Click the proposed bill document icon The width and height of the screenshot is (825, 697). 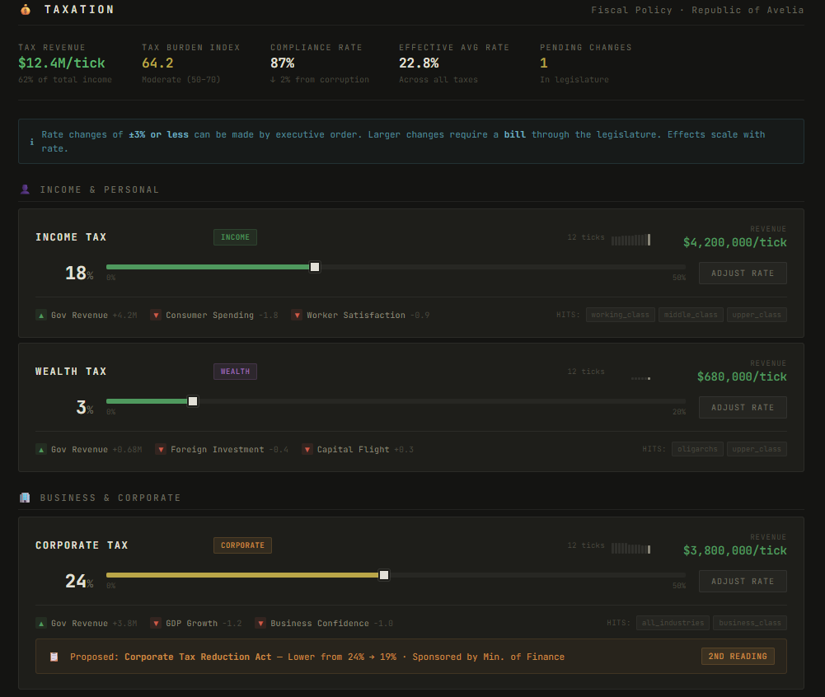[54, 657]
